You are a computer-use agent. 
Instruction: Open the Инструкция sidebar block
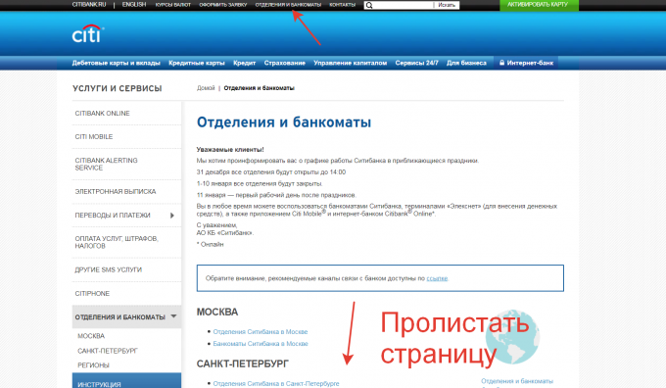[x=126, y=381]
